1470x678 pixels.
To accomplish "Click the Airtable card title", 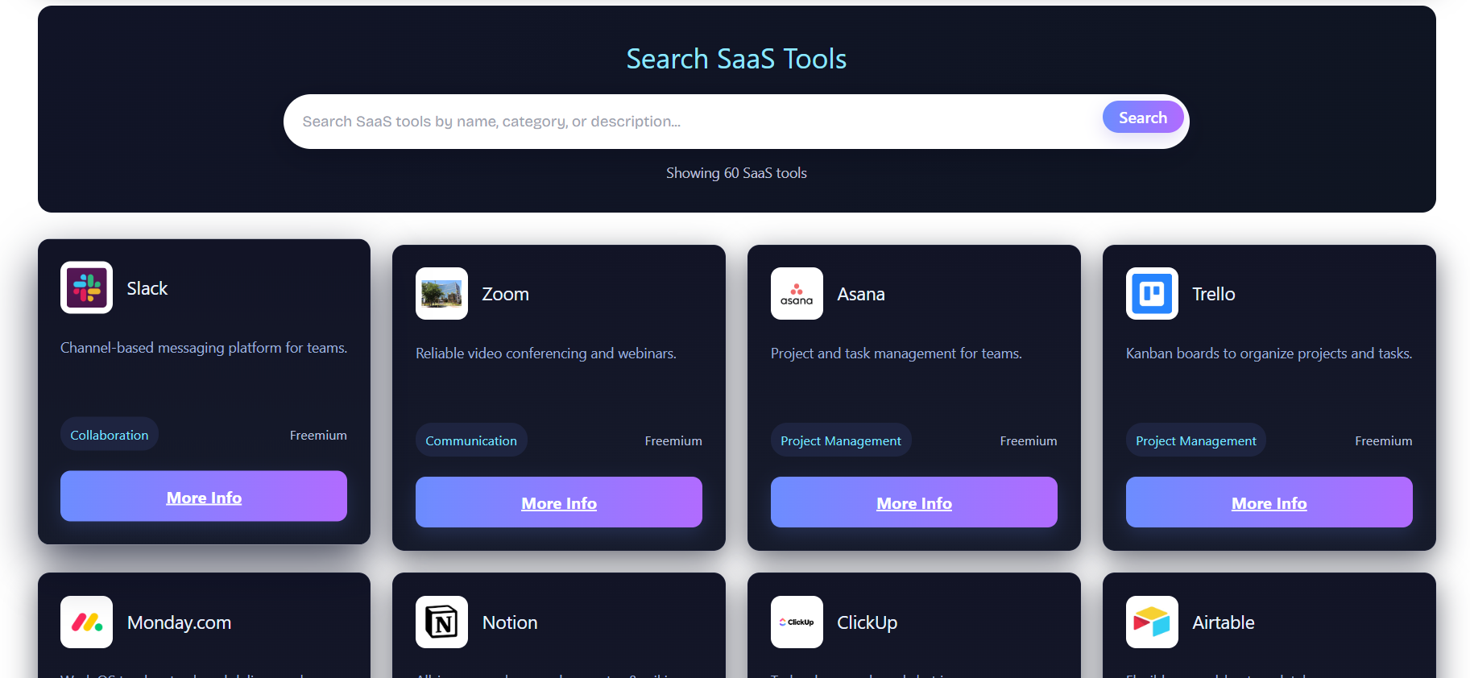I will pyautogui.click(x=1224, y=622).
